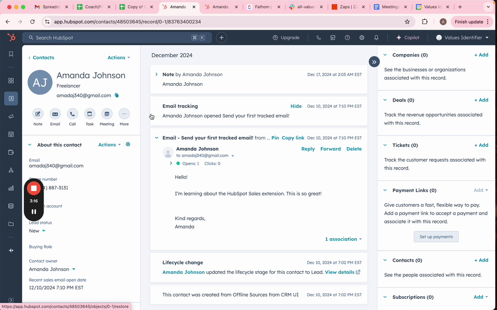Collapse Companies section
Image resolution: width=497 pixels, height=310 pixels.
pos(385,55)
